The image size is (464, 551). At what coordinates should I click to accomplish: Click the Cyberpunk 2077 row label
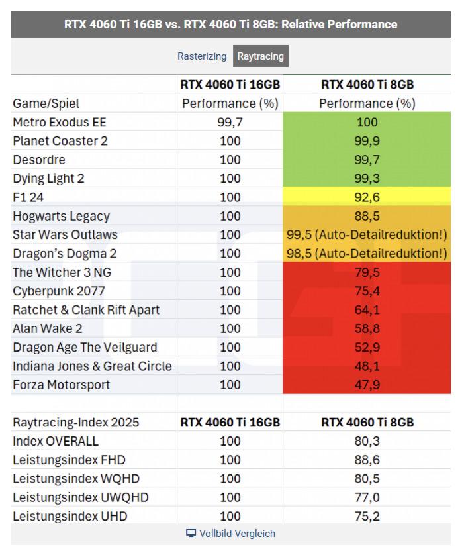pyautogui.click(x=59, y=291)
